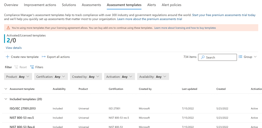
Task: Sort by Product column header
Action: (83, 89)
